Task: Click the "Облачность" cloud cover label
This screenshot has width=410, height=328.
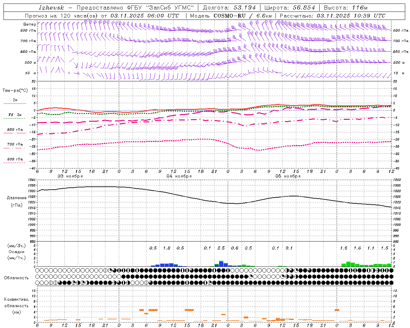Action: tap(16, 278)
